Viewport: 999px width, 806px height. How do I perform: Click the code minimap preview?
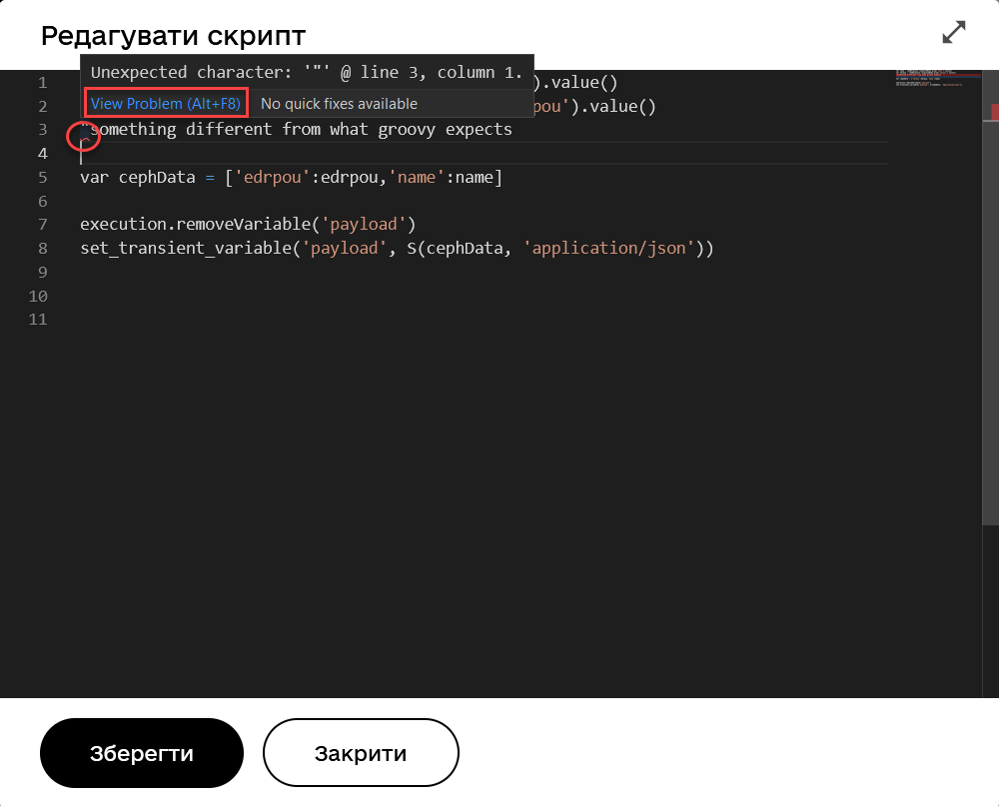click(938, 78)
